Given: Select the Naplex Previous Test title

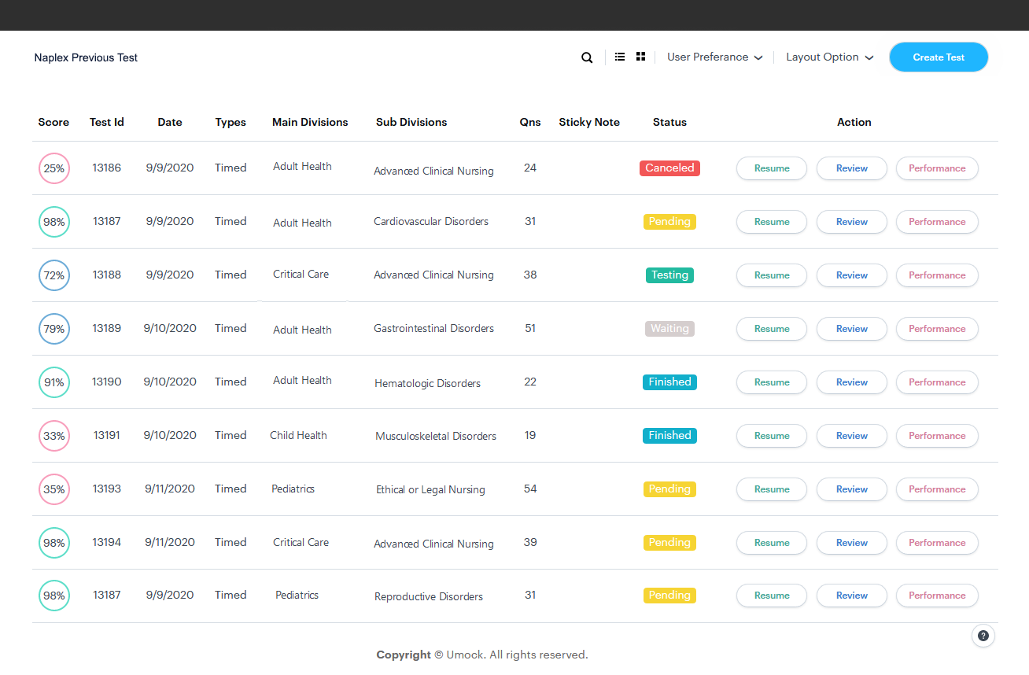Looking at the screenshot, I should pos(86,57).
